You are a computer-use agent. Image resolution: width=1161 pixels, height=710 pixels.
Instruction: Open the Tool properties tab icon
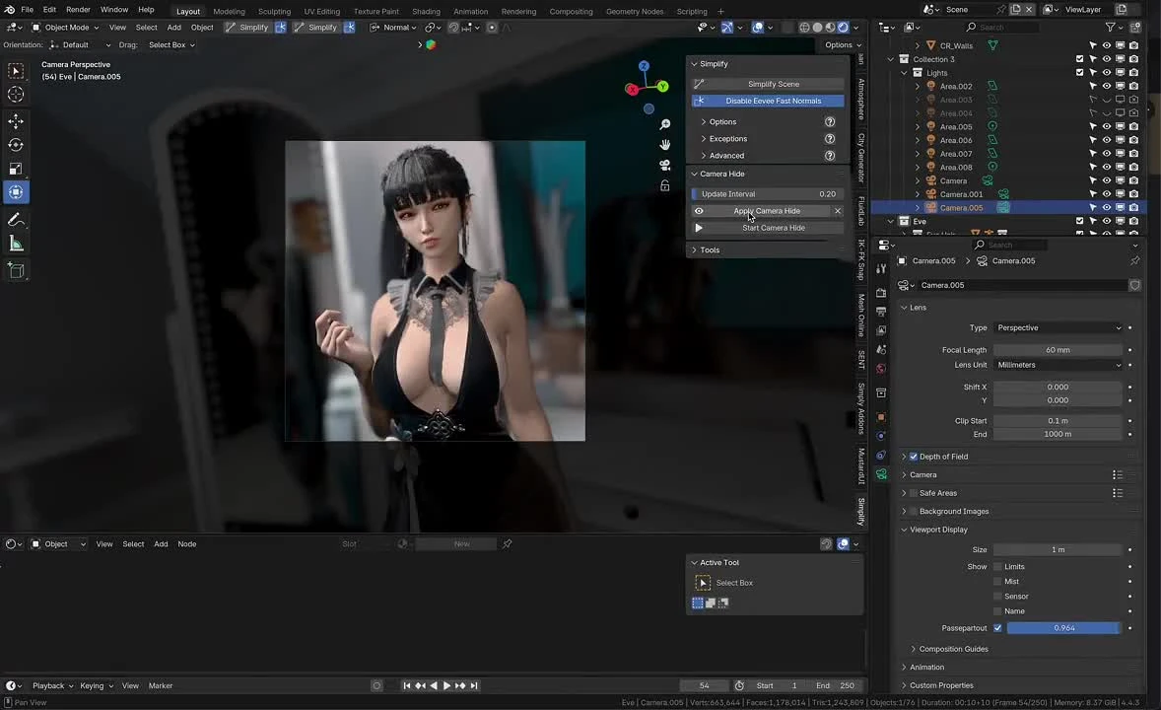pos(881,269)
